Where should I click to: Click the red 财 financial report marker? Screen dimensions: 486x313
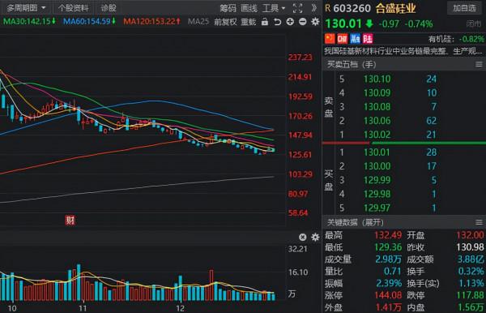pyautogui.click(x=70, y=221)
